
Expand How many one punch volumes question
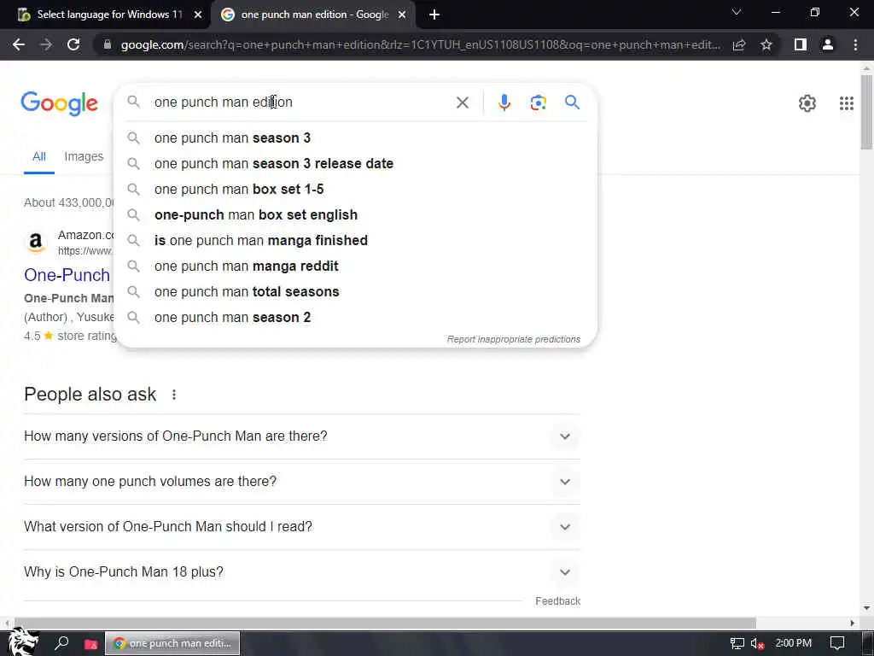[301, 482]
